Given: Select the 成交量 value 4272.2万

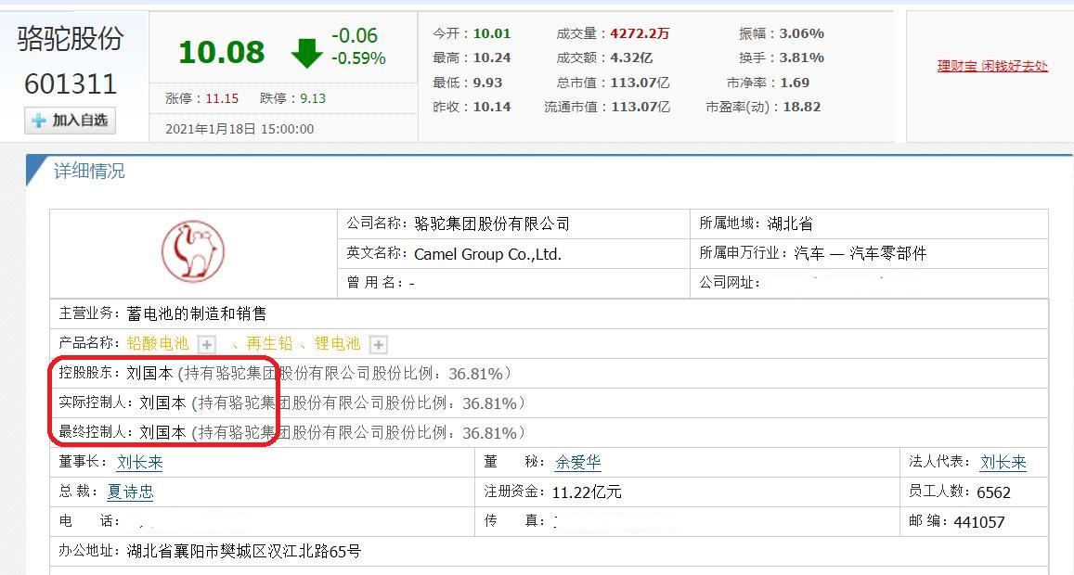Looking at the screenshot, I should coord(640,33).
